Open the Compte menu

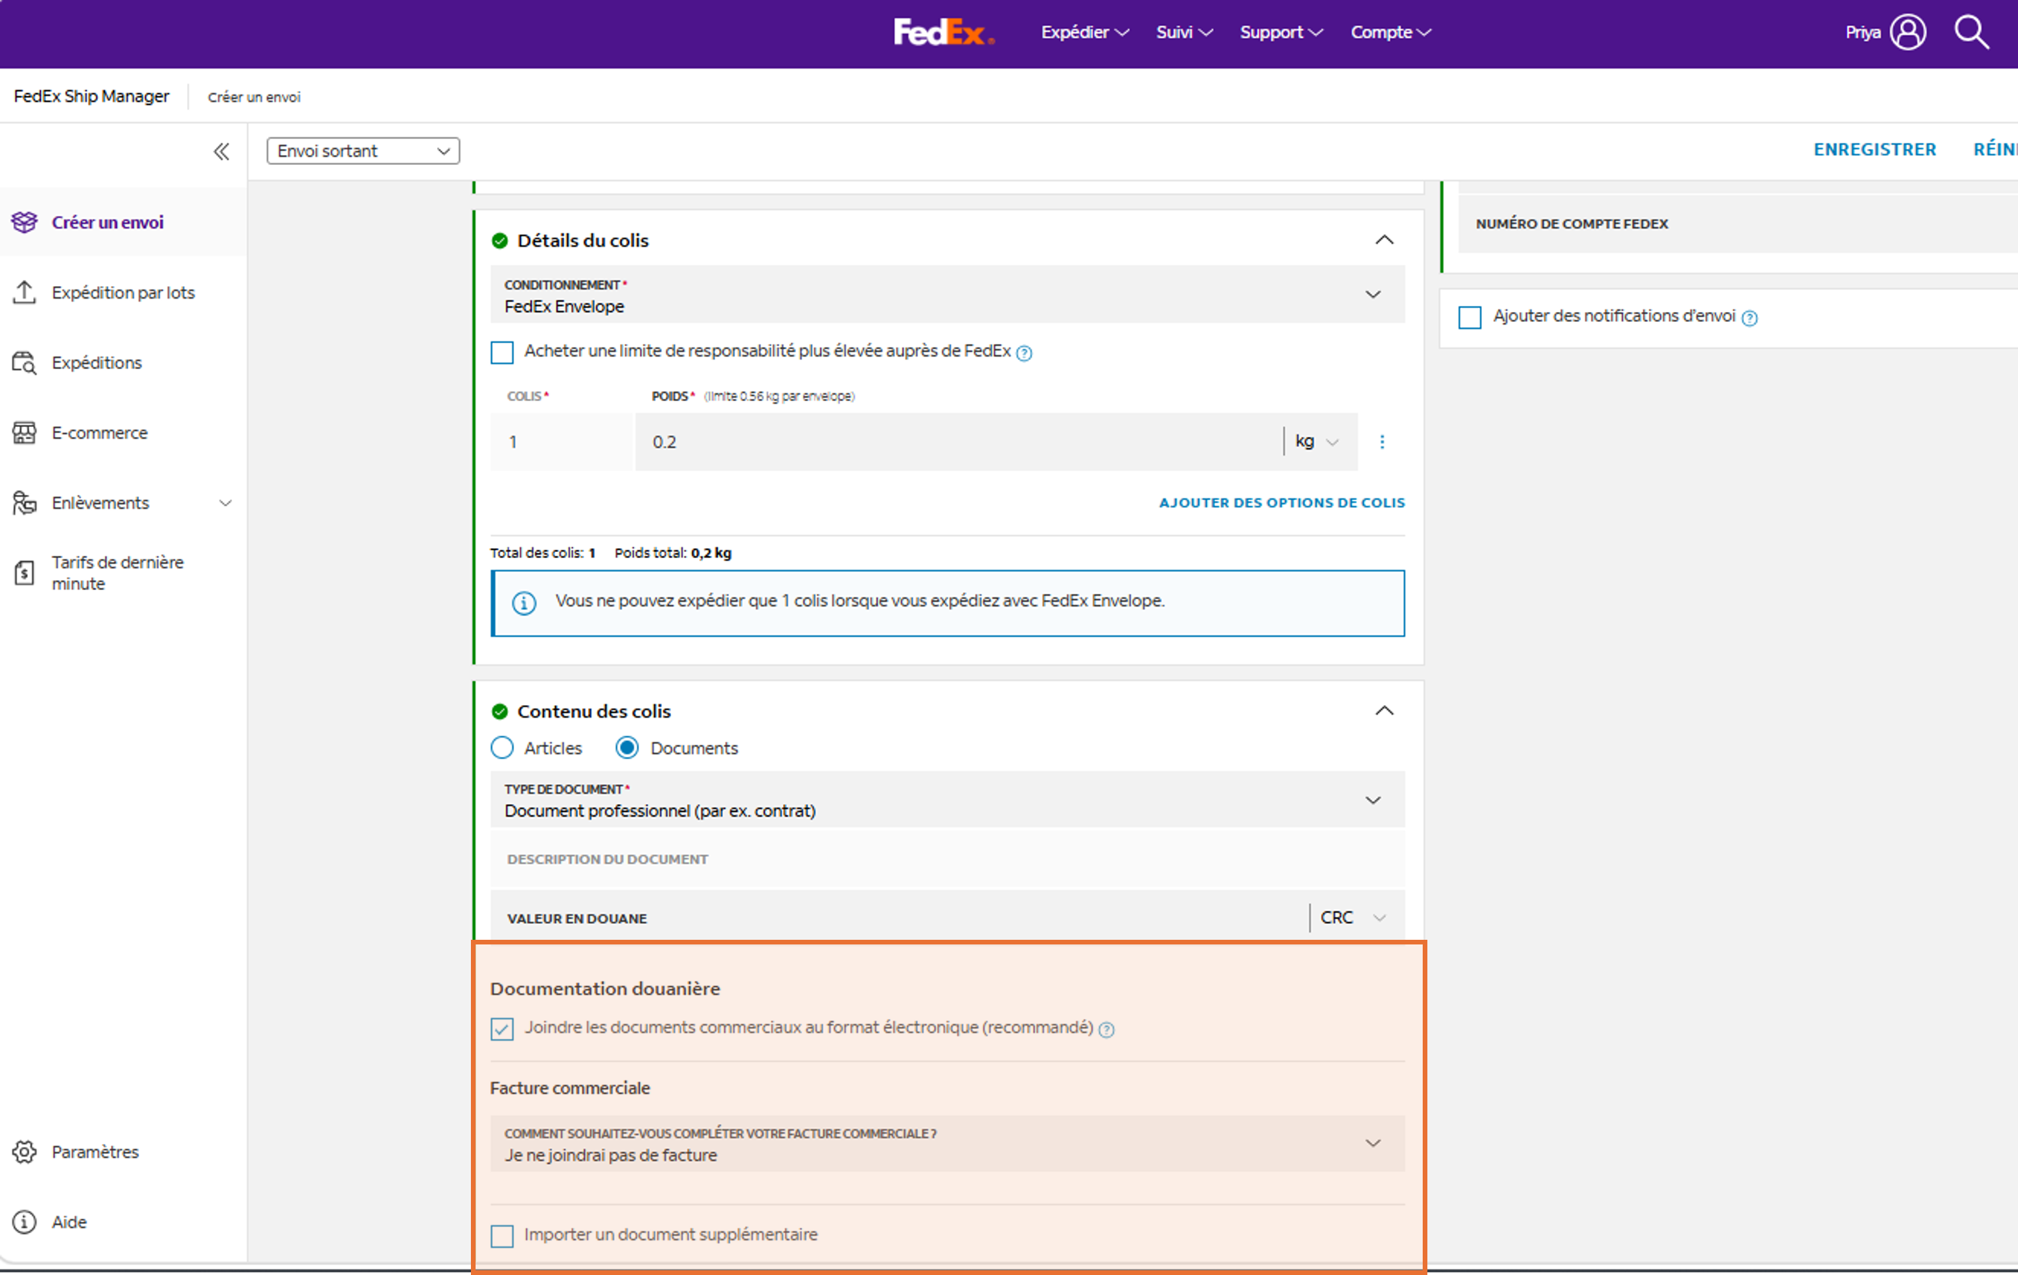pos(1391,33)
